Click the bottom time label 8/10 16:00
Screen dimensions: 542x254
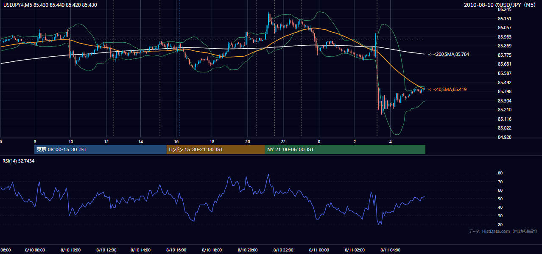pos(177,250)
